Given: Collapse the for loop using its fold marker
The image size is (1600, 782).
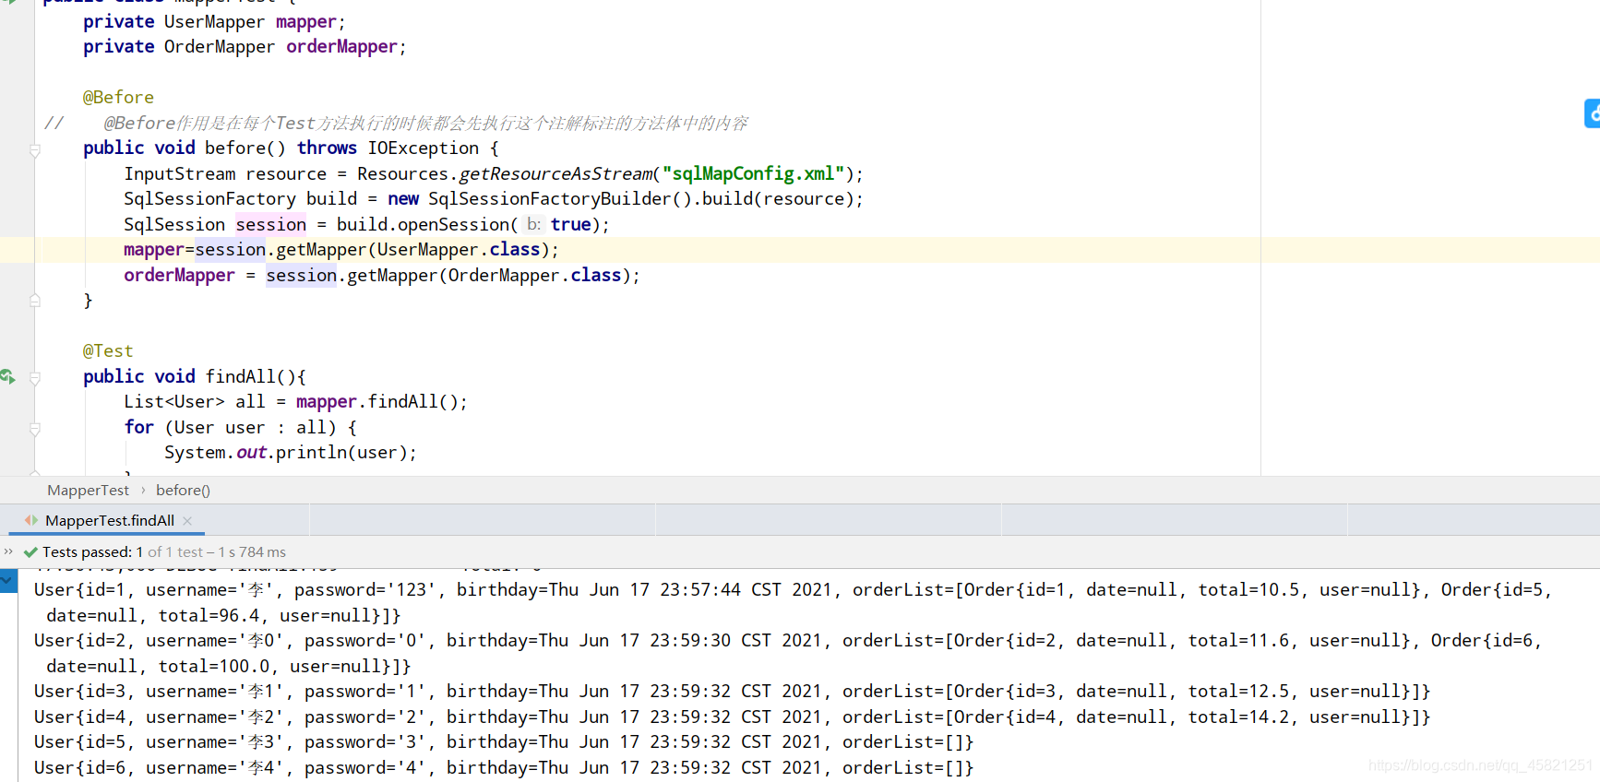Looking at the screenshot, I should (x=35, y=428).
